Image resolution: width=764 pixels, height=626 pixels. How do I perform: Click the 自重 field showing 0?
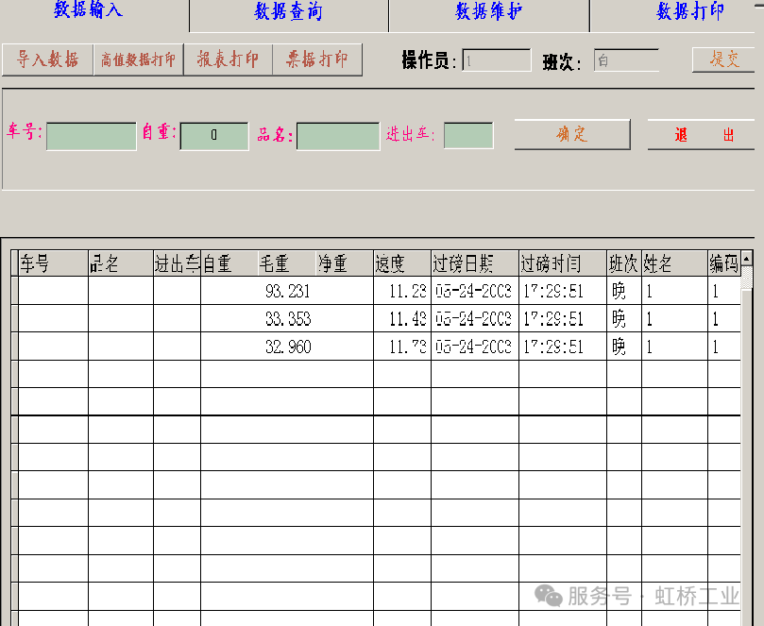tap(214, 136)
